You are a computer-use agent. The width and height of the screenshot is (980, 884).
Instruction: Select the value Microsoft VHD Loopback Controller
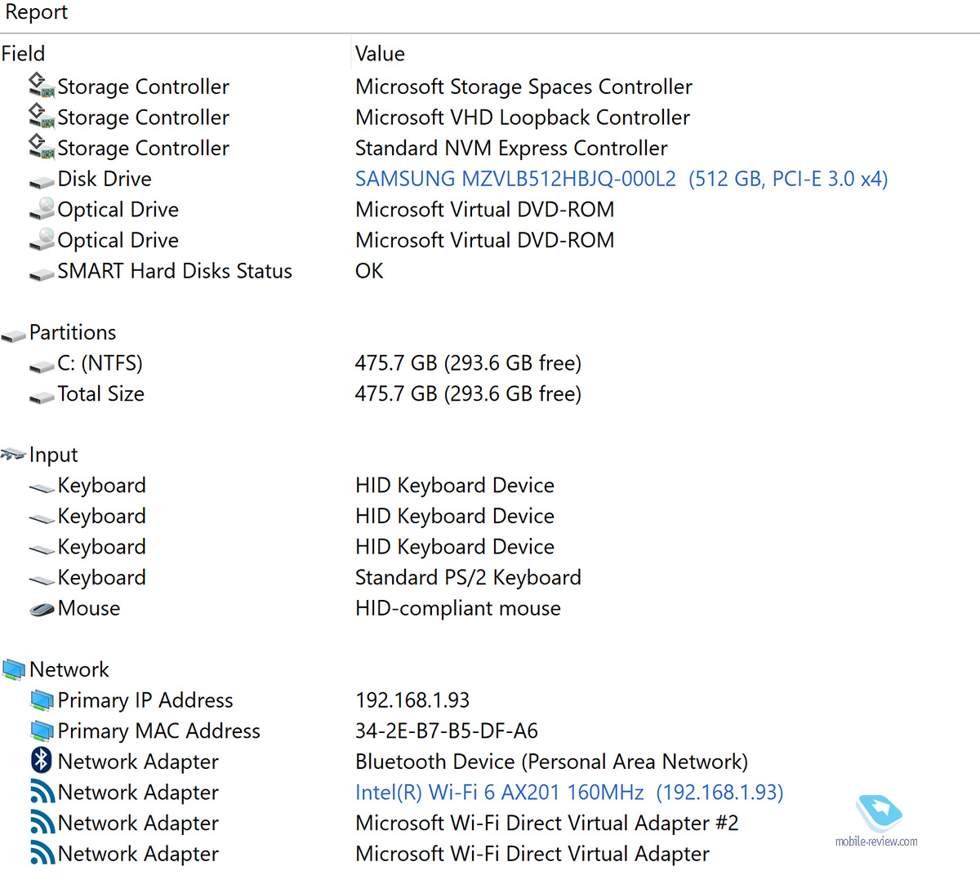click(523, 118)
